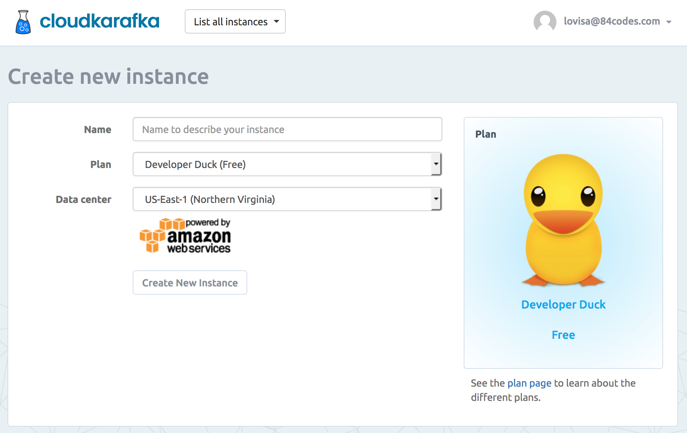Open the Data center select showing US-East-1
This screenshot has width=687, height=433.
click(x=287, y=199)
